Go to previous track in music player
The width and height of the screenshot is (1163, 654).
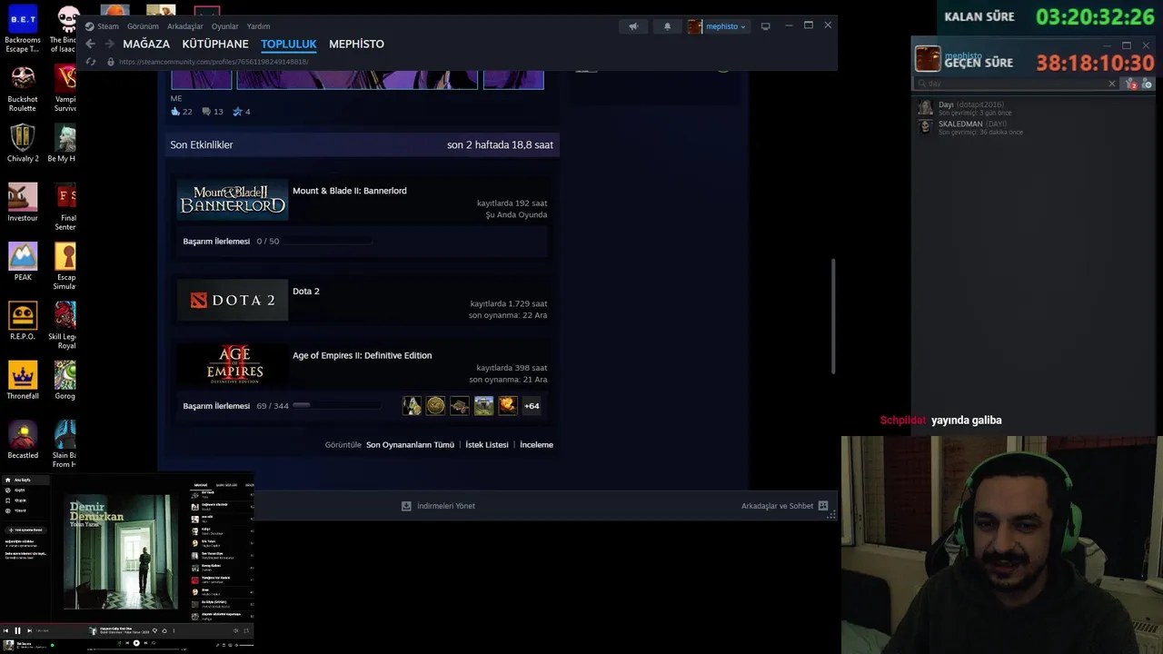[5, 630]
